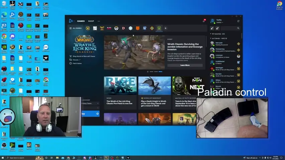The height and width of the screenshot is (160, 285).
Task: Open game settings gear beside Play
Action: (x=97, y=114)
